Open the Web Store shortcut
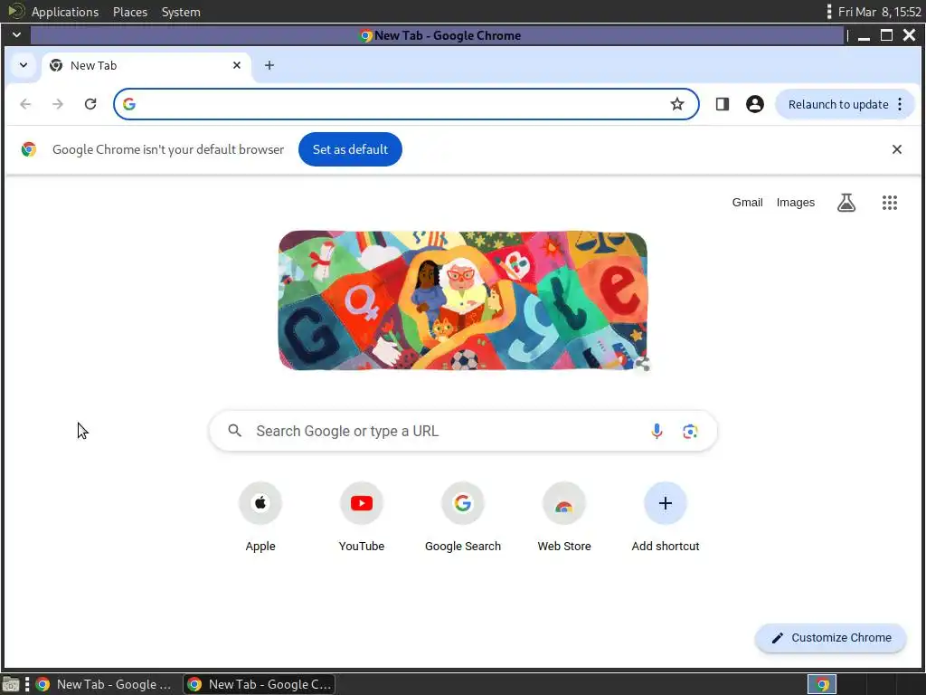The image size is (926, 695). [x=564, y=518]
